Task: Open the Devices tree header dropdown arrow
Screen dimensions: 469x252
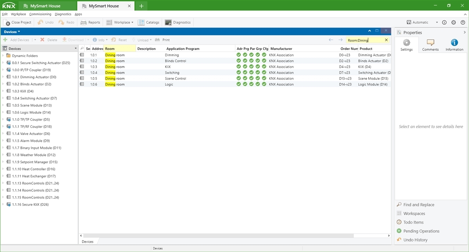Action: point(76,48)
